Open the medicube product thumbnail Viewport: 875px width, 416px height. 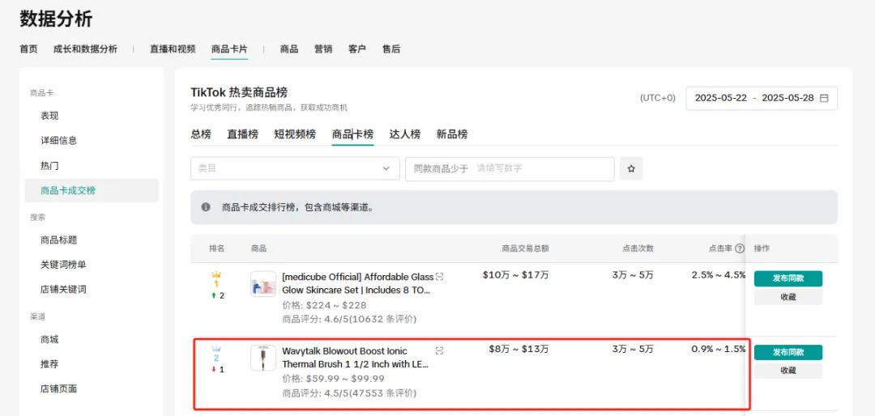263,284
